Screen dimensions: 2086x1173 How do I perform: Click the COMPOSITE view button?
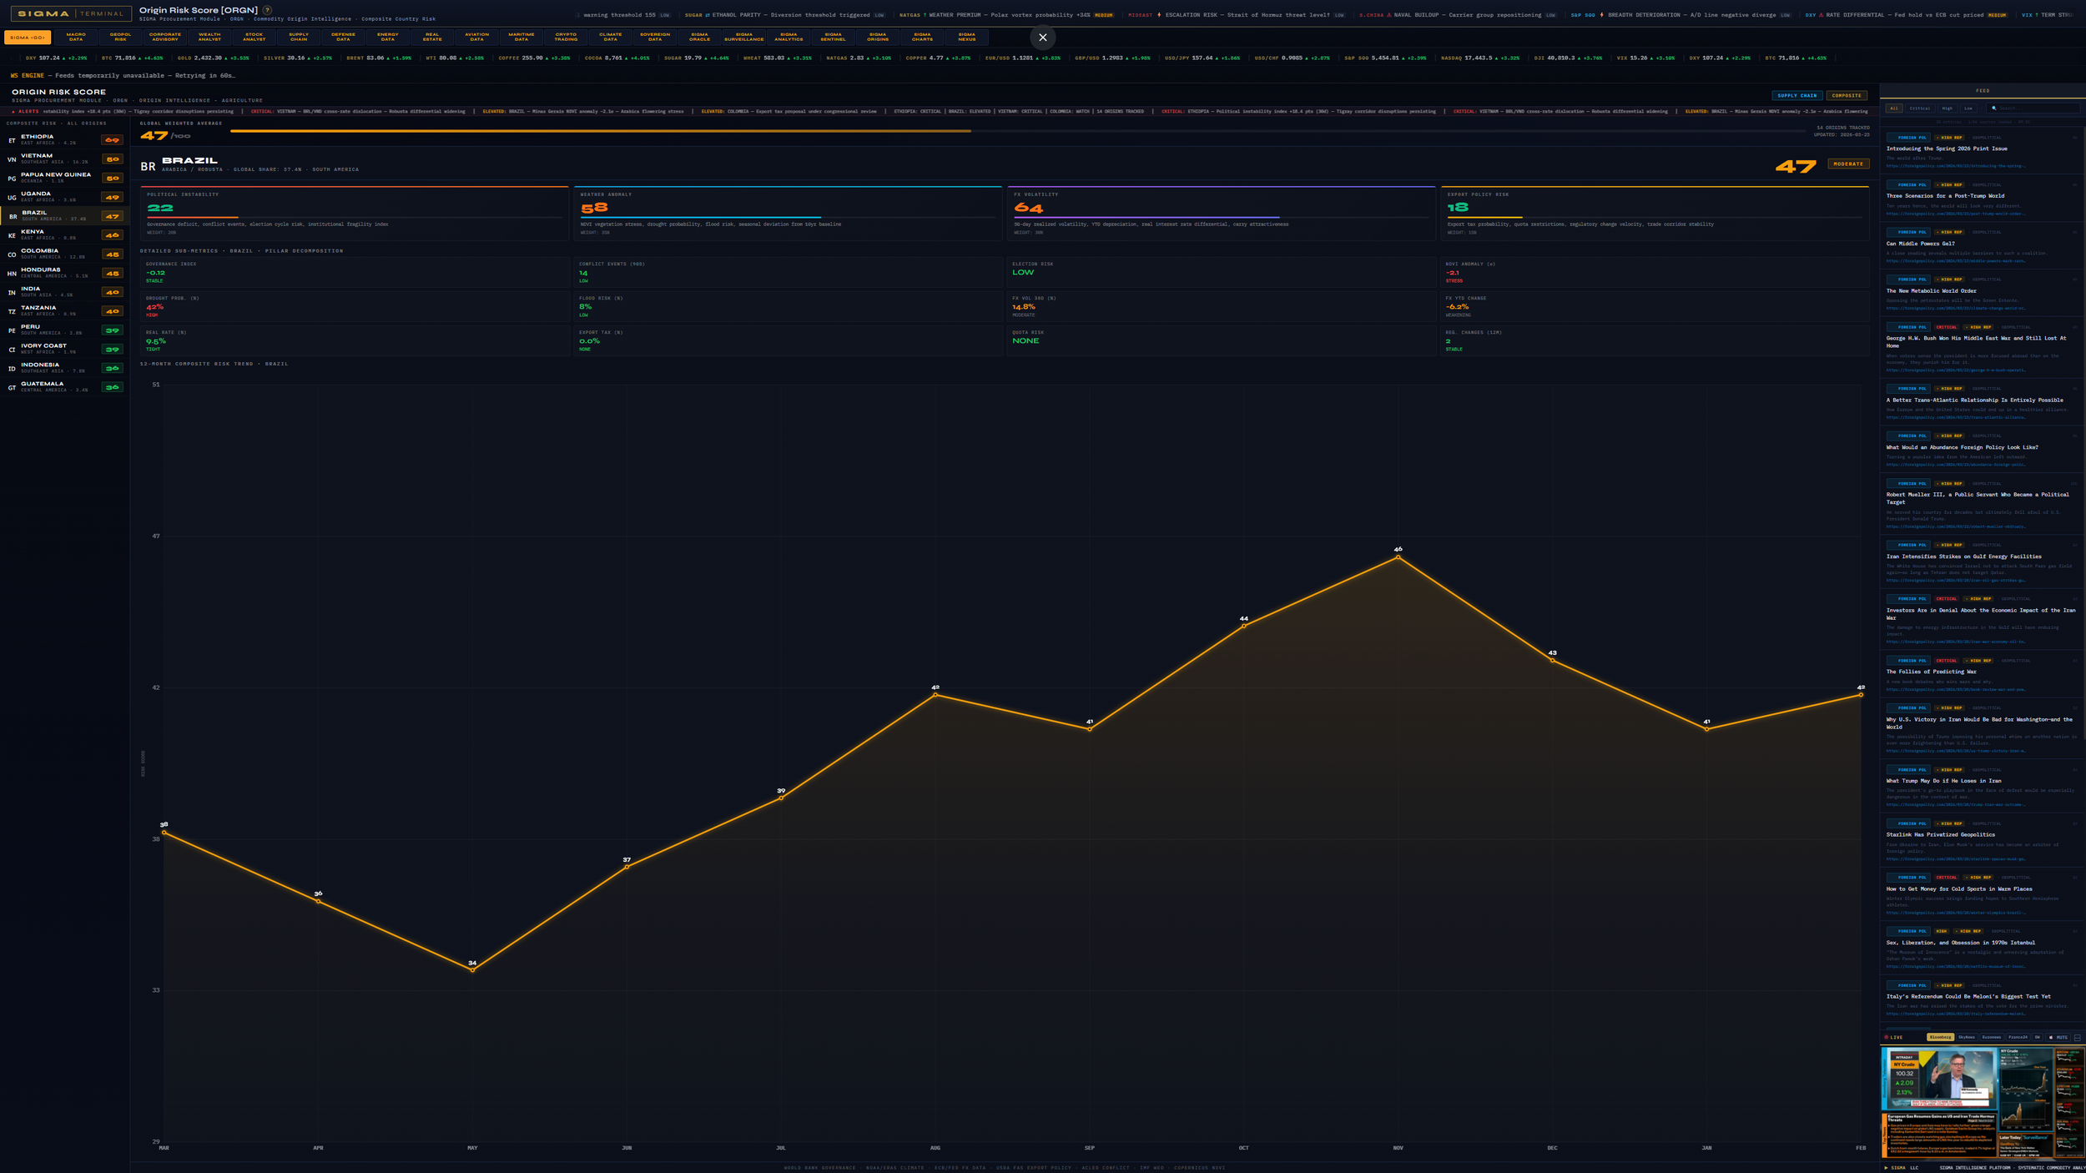click(1846, 95)
